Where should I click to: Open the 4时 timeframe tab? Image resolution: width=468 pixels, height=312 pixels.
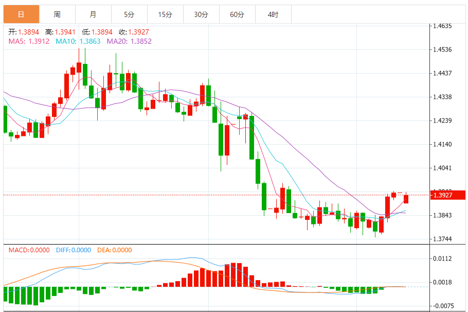(x=273, y=14)
